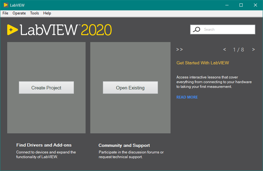
Task: Collapse the side panel with >> arrows
Action: [179, 50]
